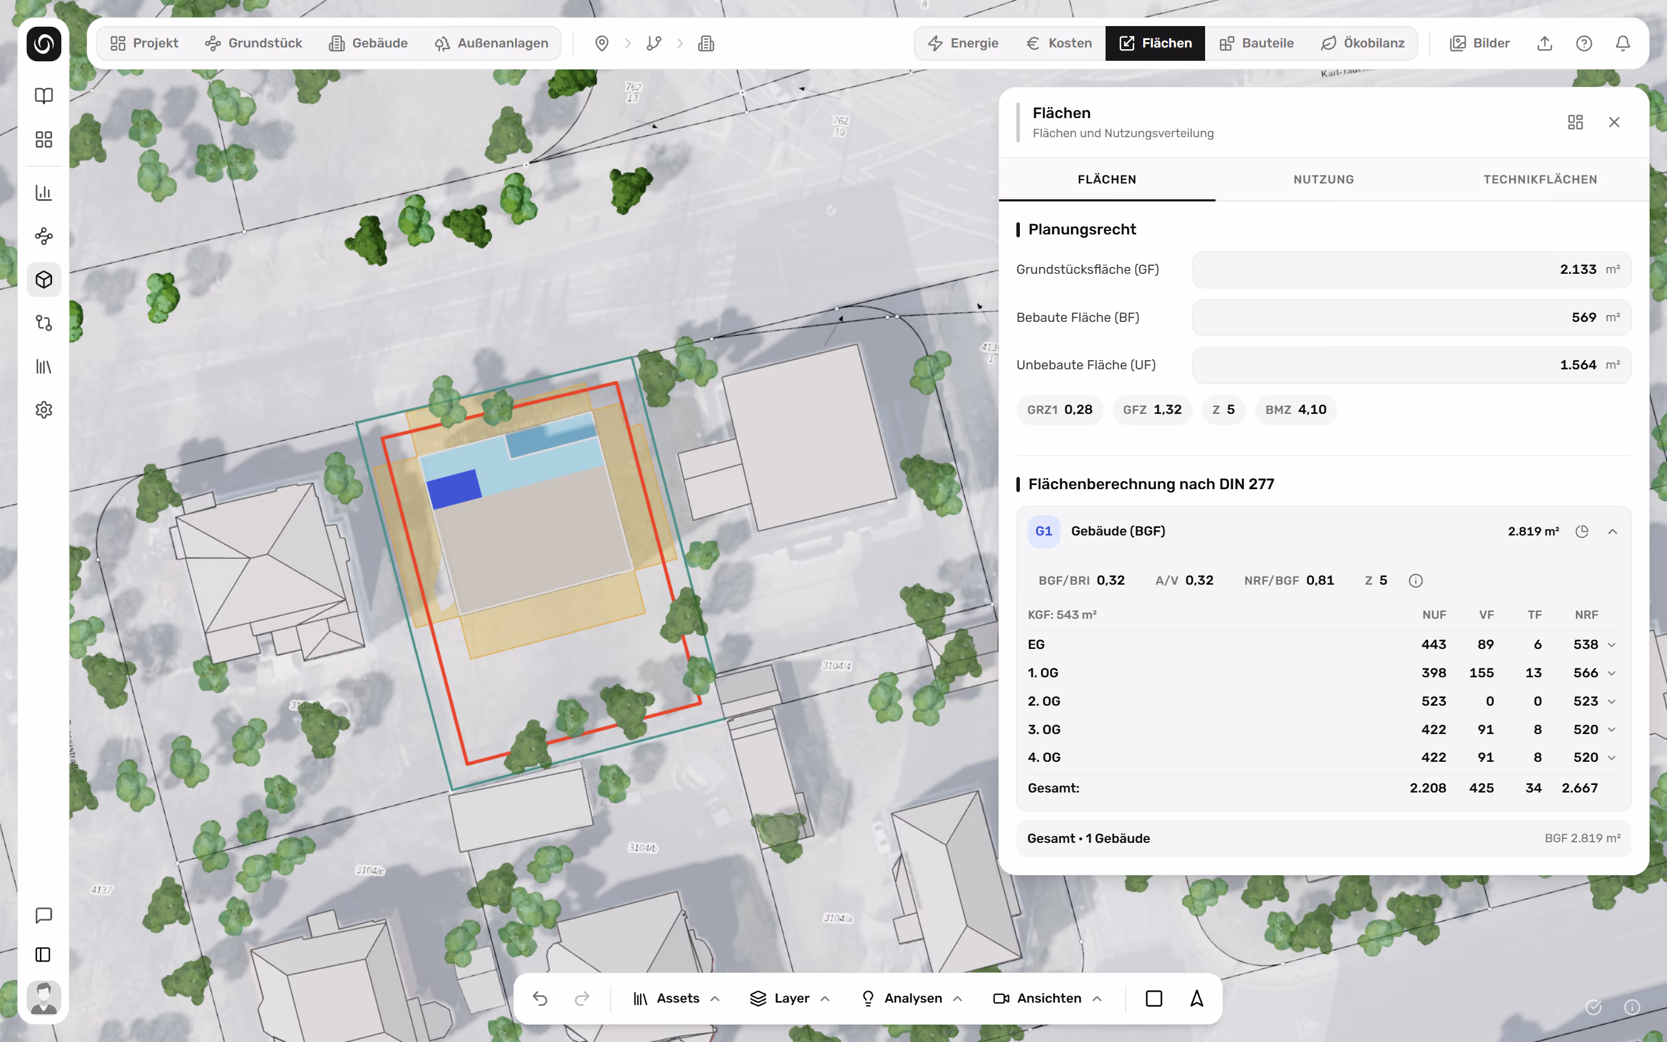Screen dimensions: 1667x1042
Task: Toggle the sidebar panel layout icon
Action: click(x=43, y=955)
